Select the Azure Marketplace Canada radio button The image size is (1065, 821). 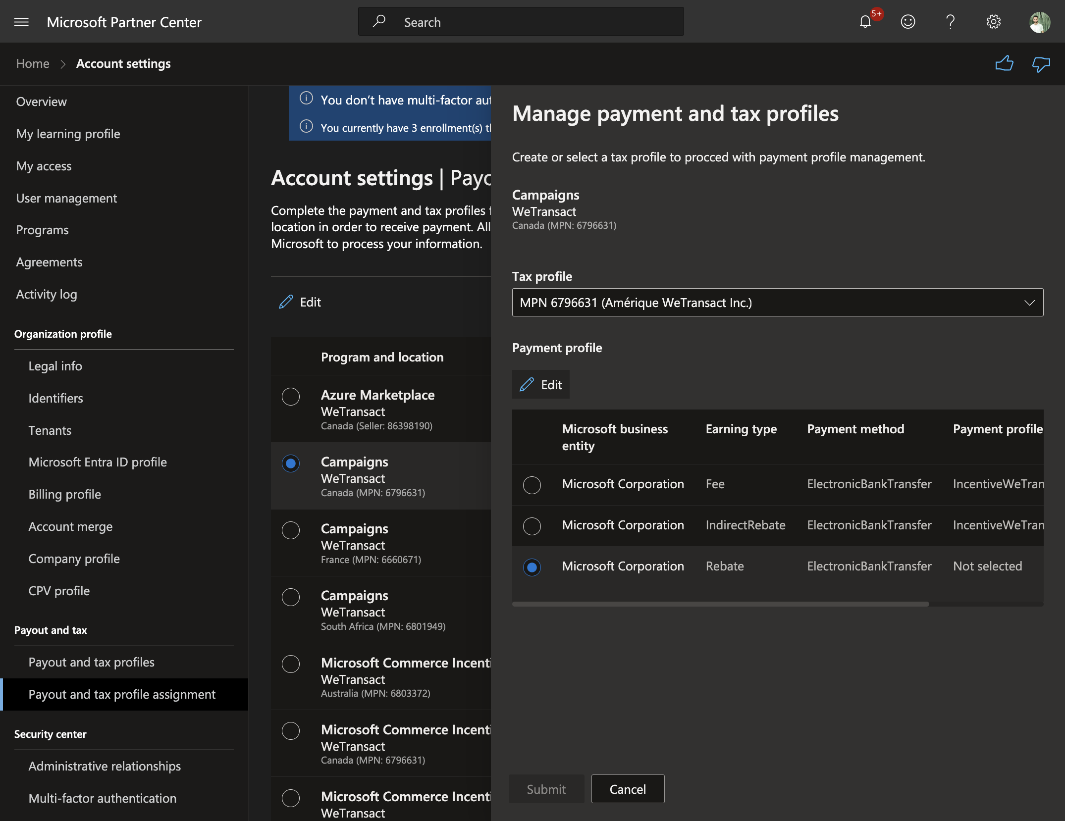291,396
